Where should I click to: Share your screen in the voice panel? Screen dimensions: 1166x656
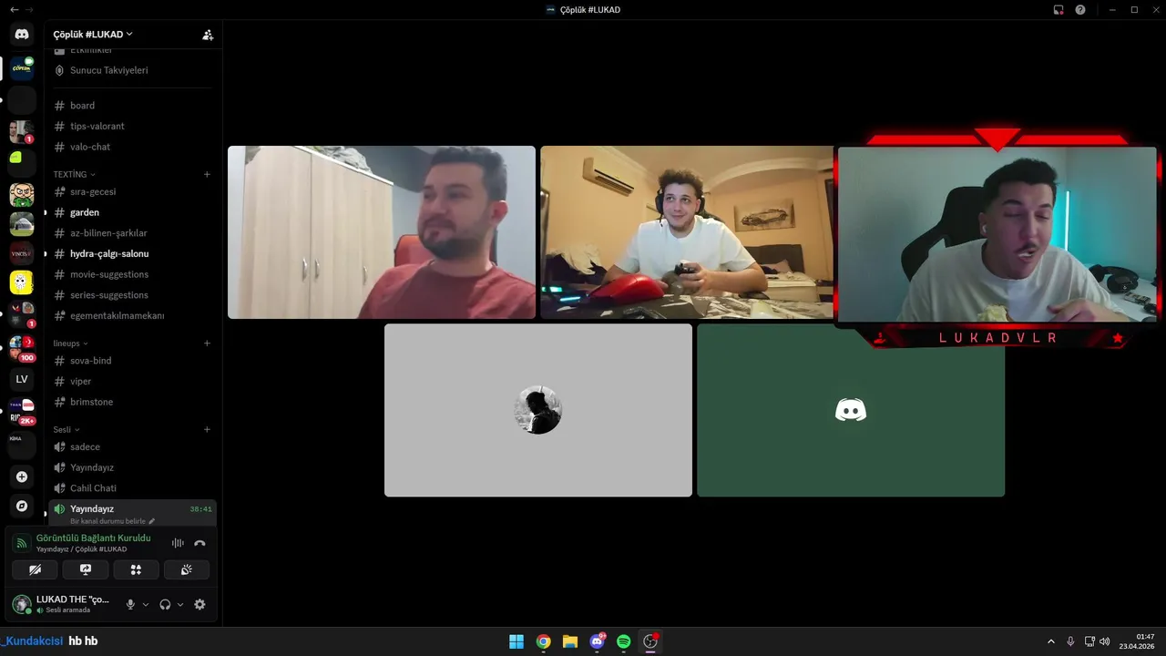point(86,569)
